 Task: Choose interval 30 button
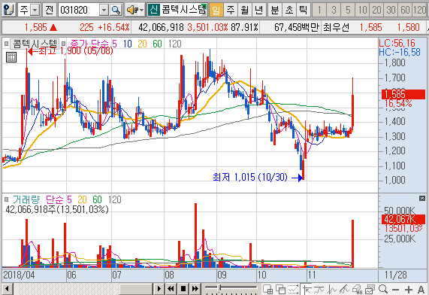pyautogui.click(x=391, y=11)
